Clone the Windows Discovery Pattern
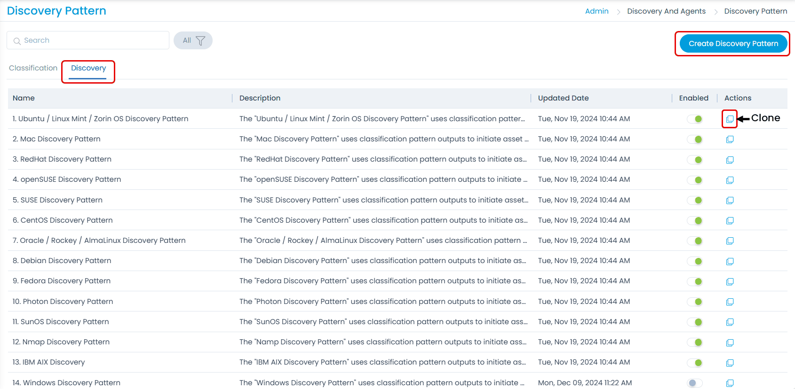795x389 pixels. coord(730,383)
